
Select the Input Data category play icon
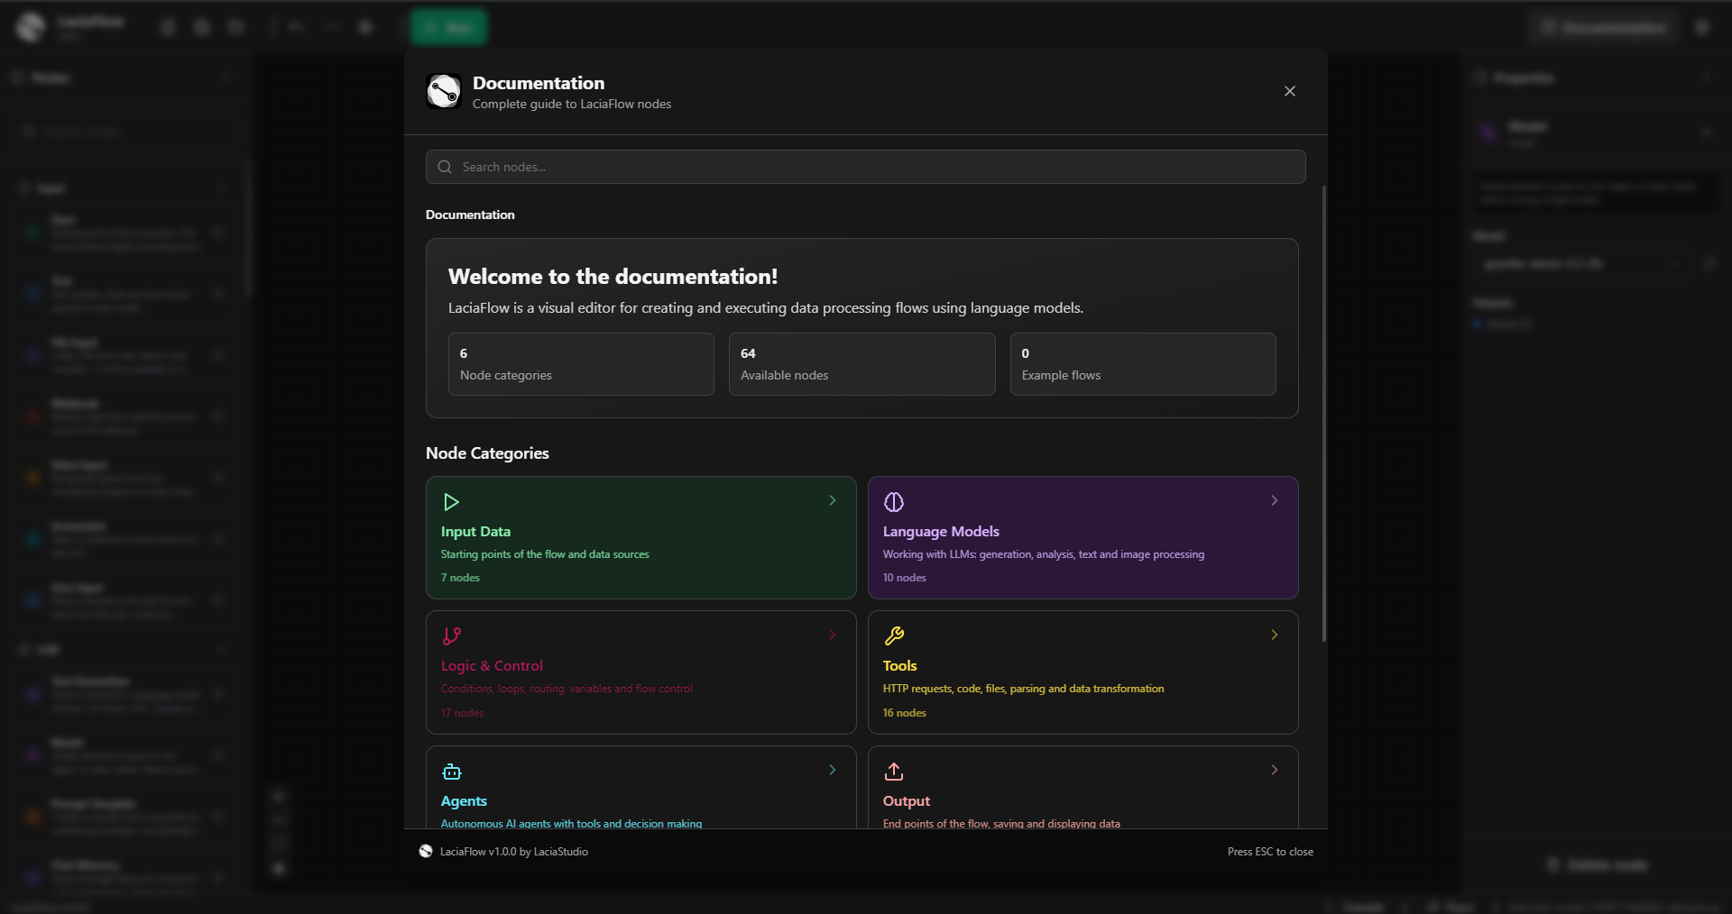point(451,502)
